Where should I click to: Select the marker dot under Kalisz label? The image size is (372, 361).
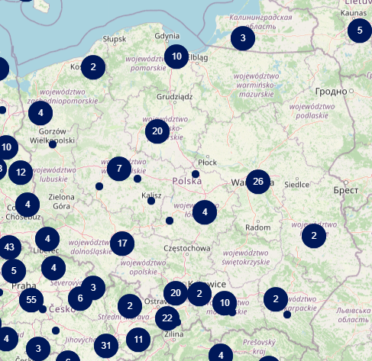click(151, 201)
